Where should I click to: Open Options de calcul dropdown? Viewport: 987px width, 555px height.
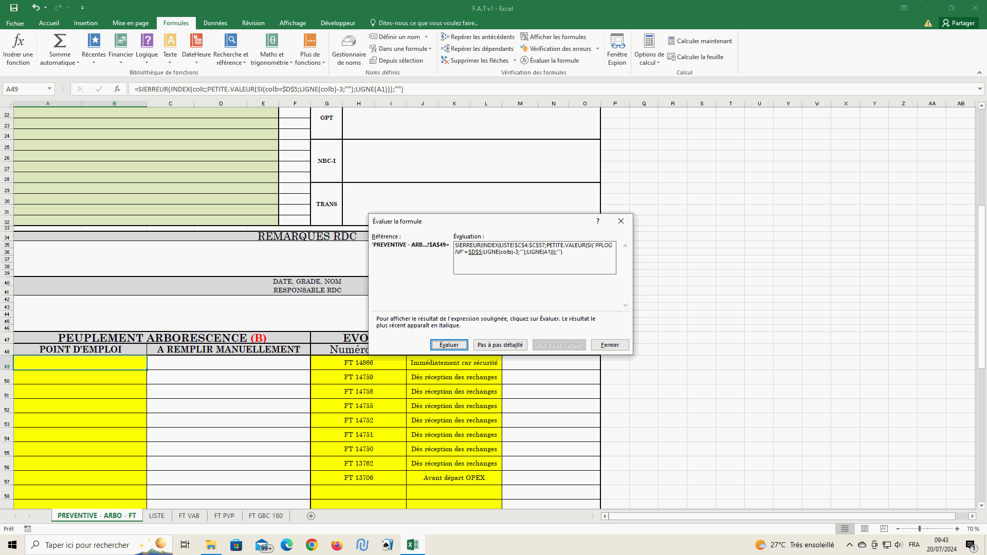click(x=649, y=49)
